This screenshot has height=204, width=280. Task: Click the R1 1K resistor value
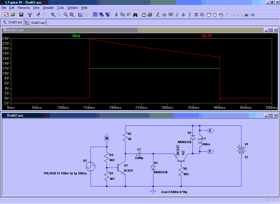[130, 139]
